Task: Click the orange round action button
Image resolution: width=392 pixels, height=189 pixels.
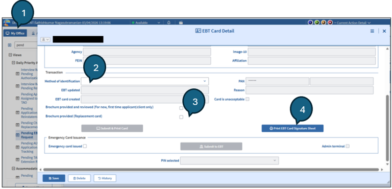Action: (x=324, y=23)
